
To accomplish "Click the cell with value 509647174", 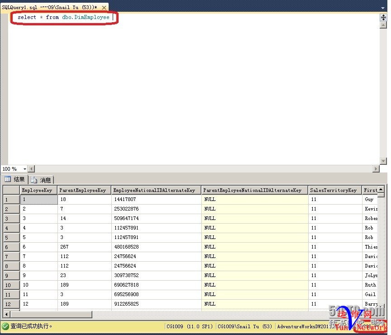I will [x=156, y=218].
